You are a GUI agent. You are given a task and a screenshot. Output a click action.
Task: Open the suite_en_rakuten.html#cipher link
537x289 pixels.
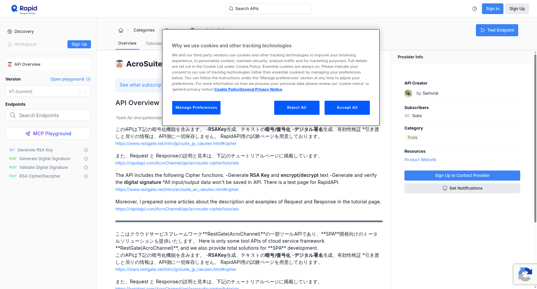coord(177,190)
